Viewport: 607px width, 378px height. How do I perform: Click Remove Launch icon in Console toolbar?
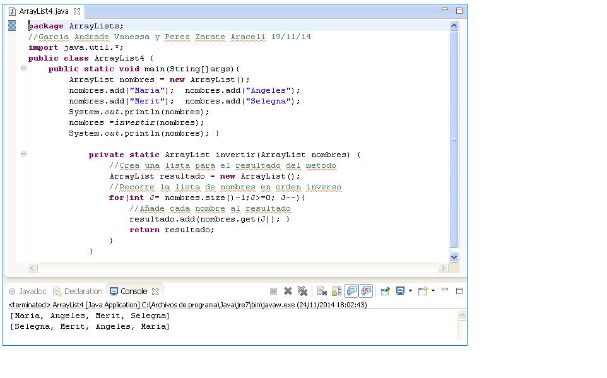[x=288, y=291]
